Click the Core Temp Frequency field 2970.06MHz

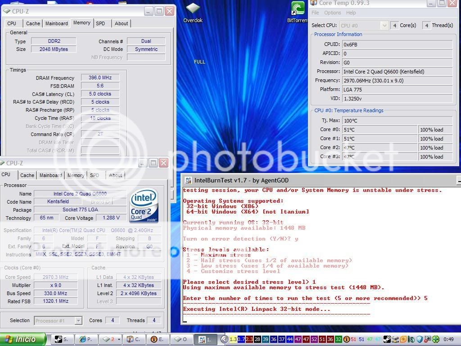tap(397, 81)
